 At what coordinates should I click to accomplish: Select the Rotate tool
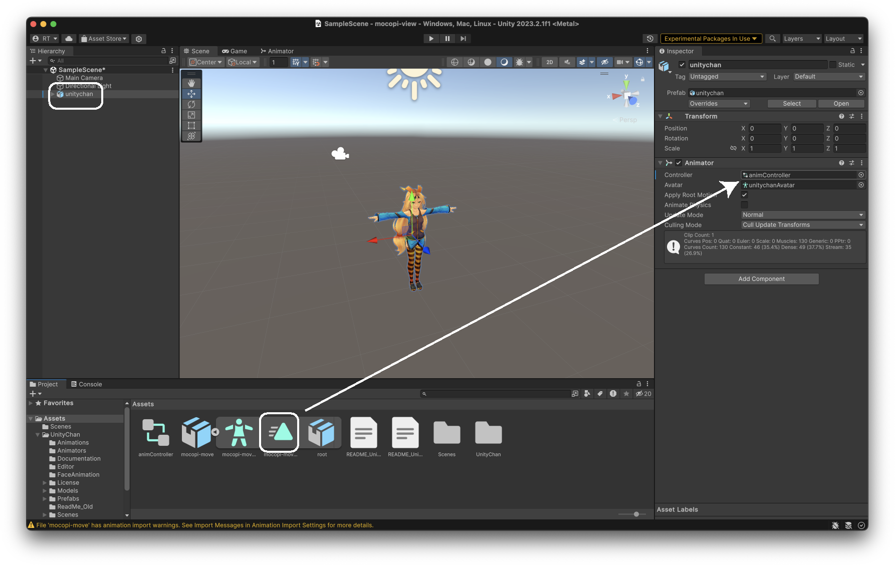[191, 104]
